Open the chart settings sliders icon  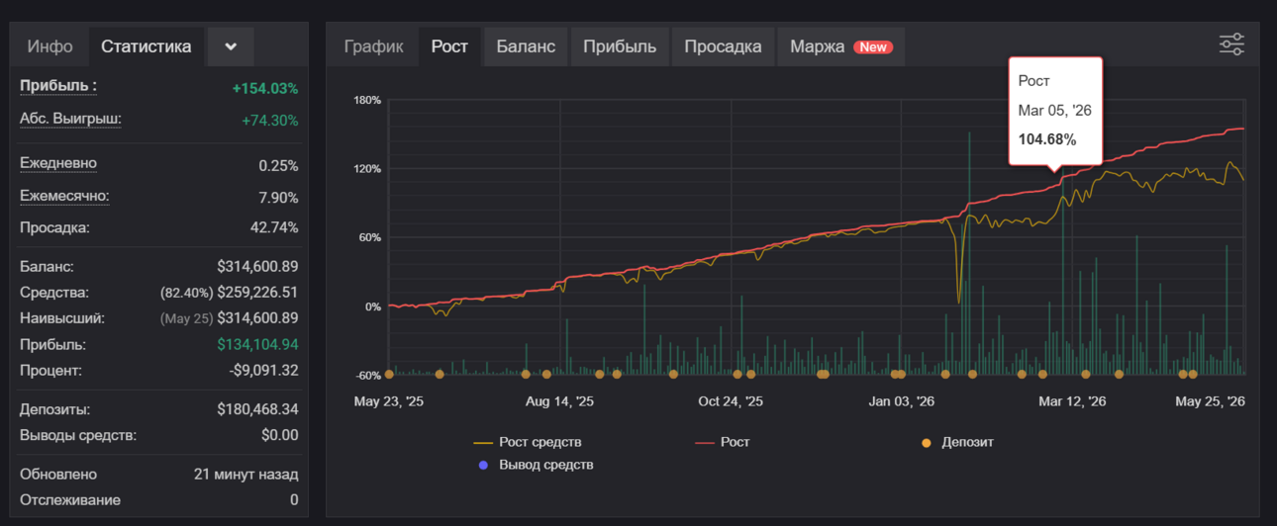click(1231, 44)
